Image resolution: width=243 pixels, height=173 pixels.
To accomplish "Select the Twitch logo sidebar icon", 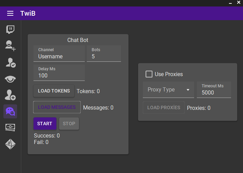I will coord(10,29).
